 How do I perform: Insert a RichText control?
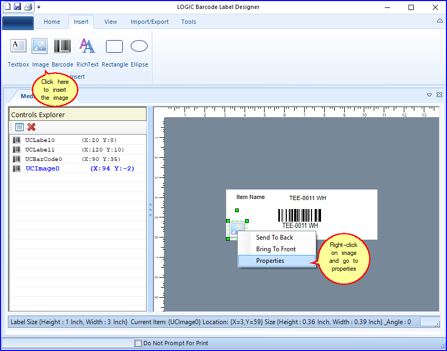click(x=87, y=53)
